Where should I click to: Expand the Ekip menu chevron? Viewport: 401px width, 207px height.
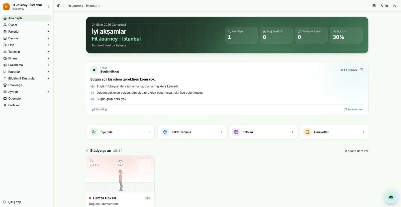coord(48,45)
